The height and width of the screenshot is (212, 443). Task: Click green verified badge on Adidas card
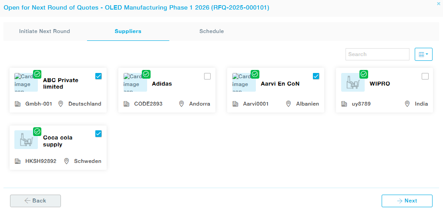coord(146,74)
